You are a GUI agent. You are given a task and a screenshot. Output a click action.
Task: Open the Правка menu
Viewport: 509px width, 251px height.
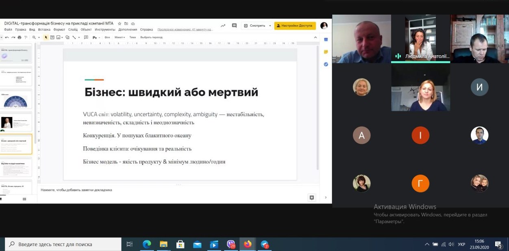click(x=20, y=30)
